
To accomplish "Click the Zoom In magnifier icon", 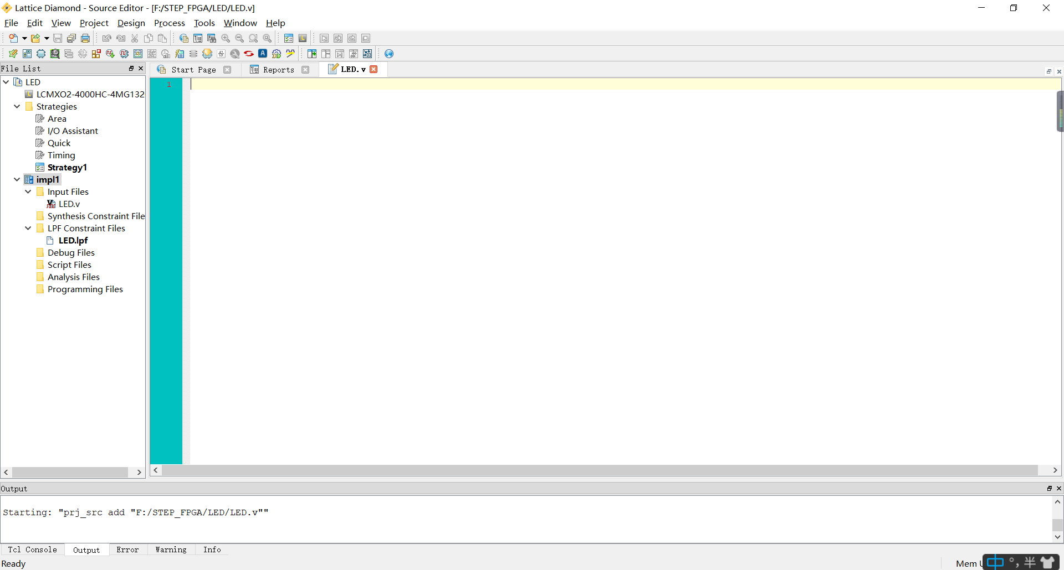I will point(226,38).
